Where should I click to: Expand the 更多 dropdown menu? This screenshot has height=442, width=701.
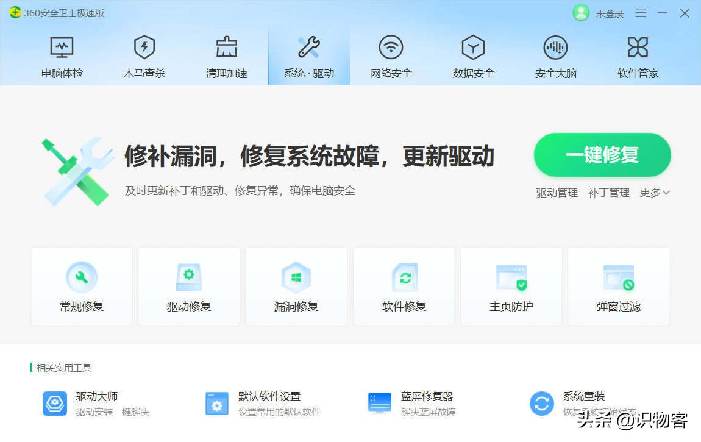point(649,193)
